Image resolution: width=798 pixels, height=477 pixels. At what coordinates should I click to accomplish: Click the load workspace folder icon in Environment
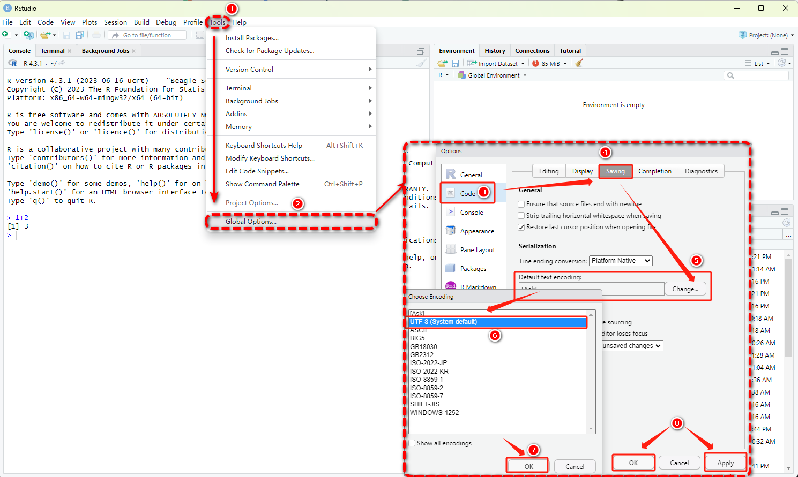pyautogui.click(x=443, y=63)
